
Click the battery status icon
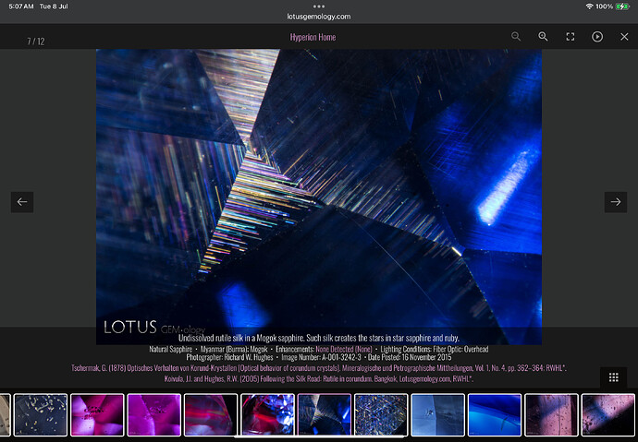(622, 6)
